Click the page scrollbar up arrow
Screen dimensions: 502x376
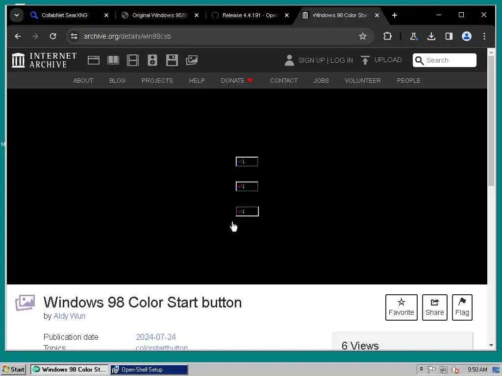(x=491, y=52)
